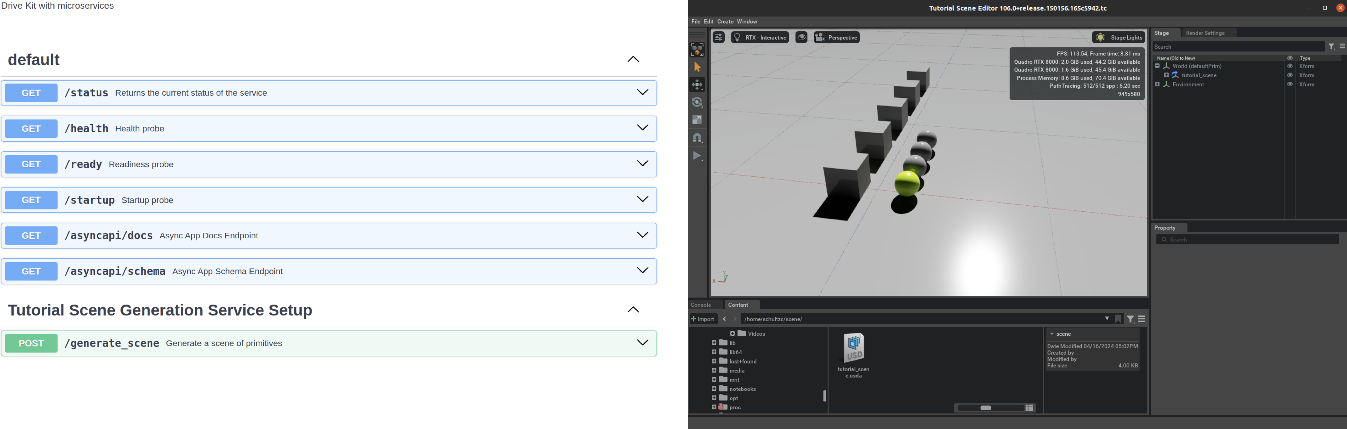Open the Create menu
The image size is (1347, 429).
pyautogui.click(x=725, y=22)
